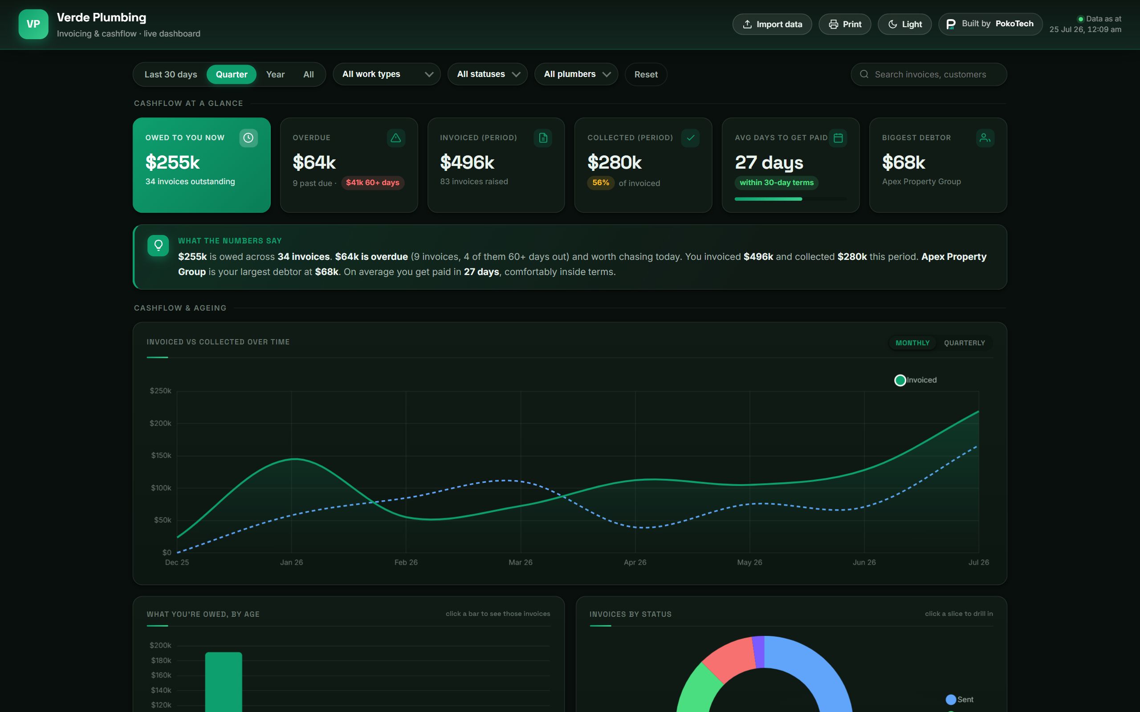This screenshot has height=712, width=1140.
Task: Click the document icon on Invoiced card
Action: pyautogui.click(x=543, y=138)
